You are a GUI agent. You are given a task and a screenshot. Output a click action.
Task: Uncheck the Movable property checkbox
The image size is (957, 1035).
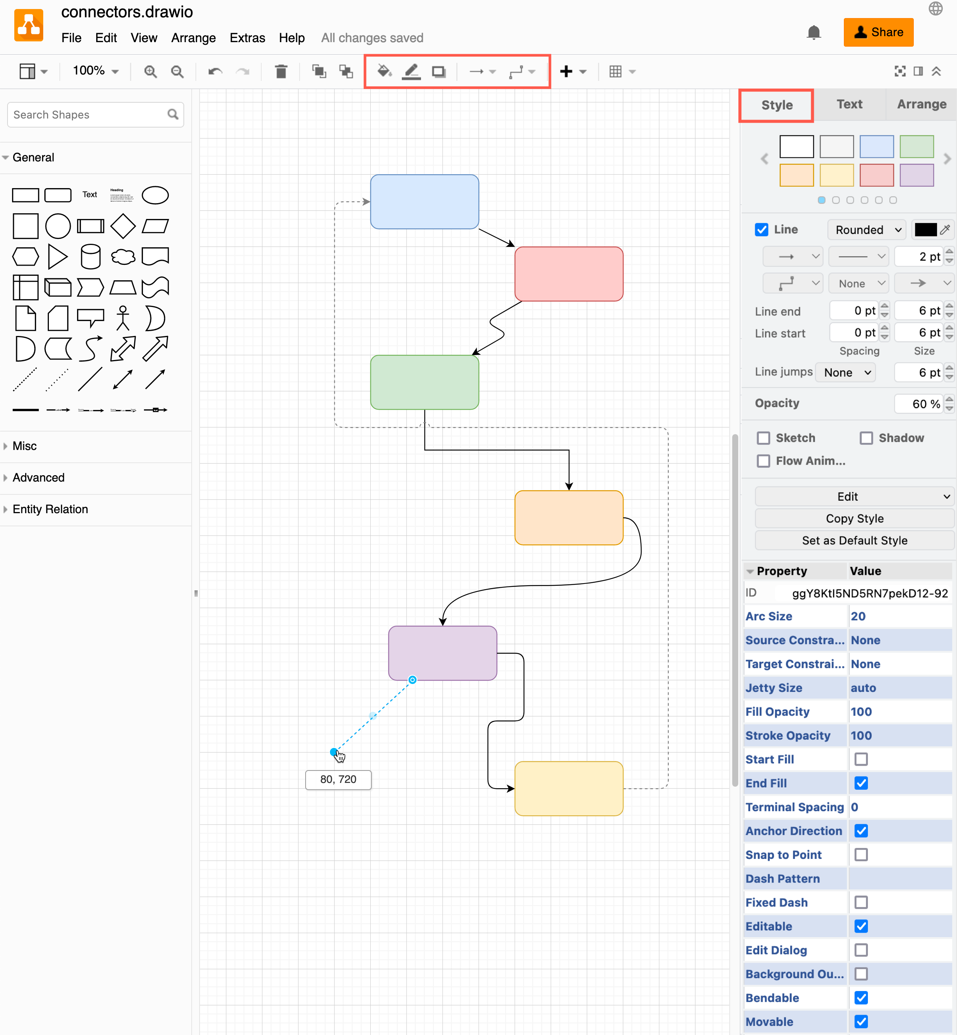(861, 1021)
